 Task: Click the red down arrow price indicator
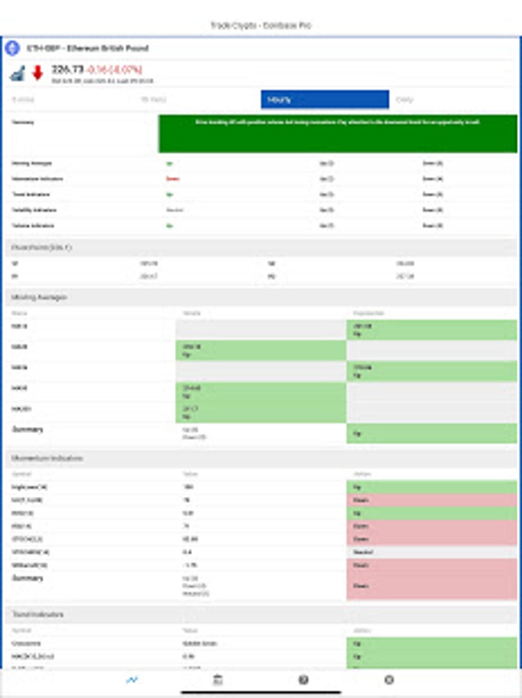(37, 73)
